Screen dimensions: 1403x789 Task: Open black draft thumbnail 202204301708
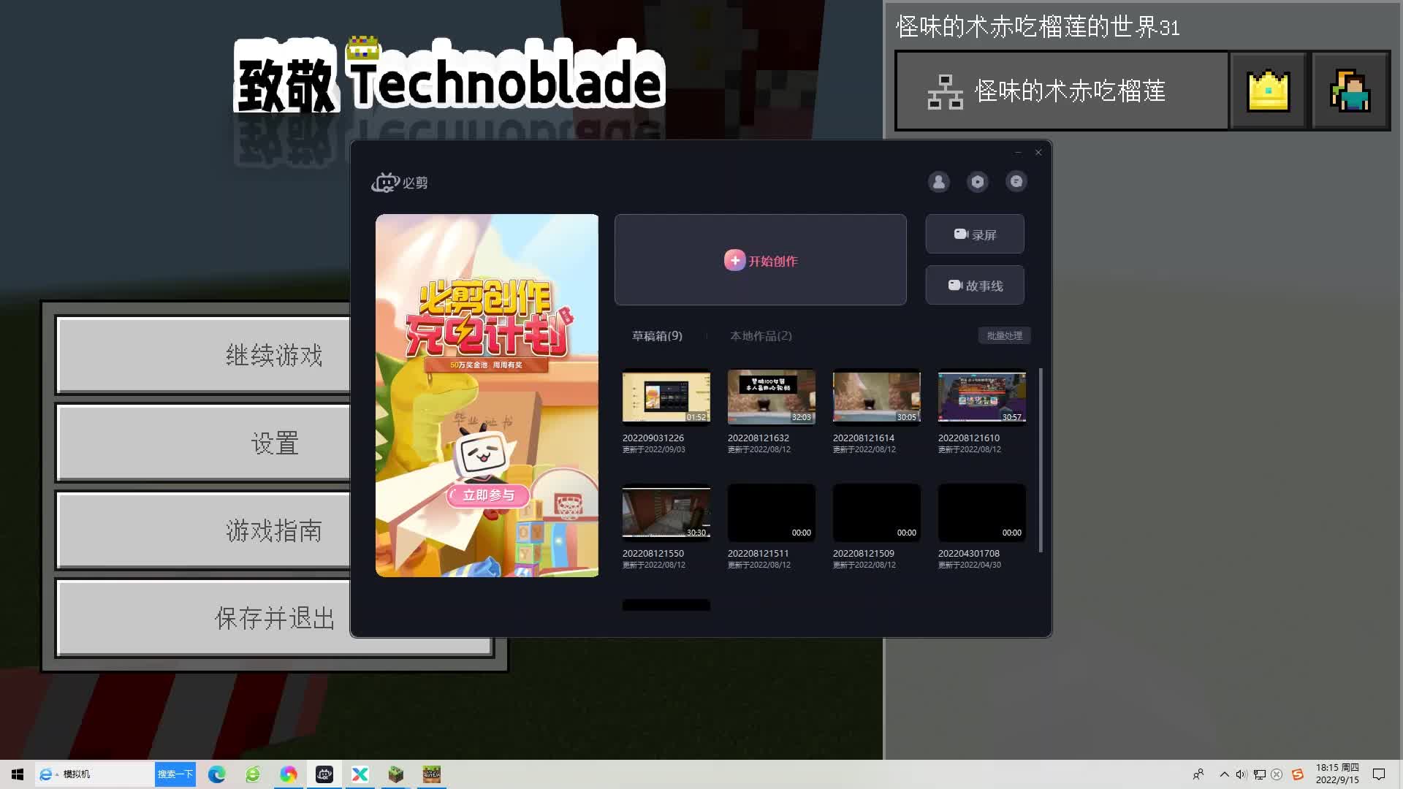[x=981, y=513]
